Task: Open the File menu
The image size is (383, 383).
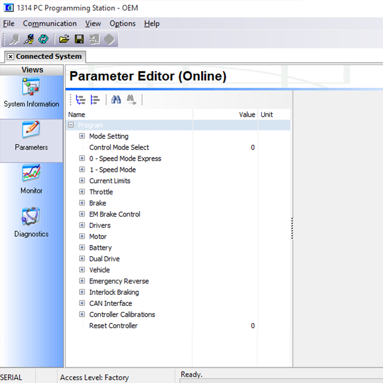Action: pos(9,23)
